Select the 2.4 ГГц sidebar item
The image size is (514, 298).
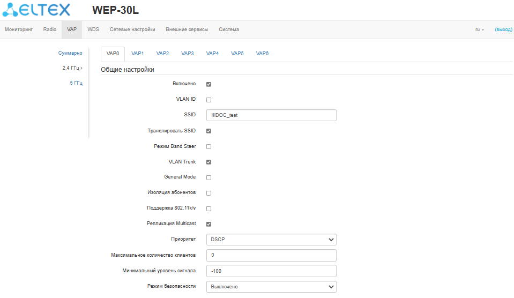72,68
